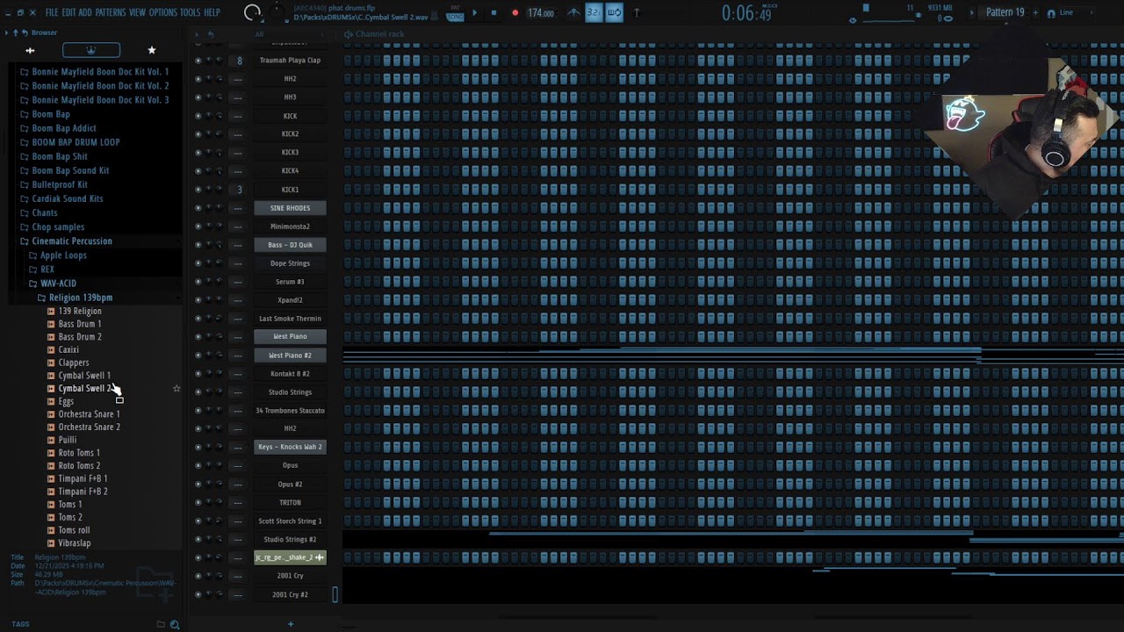Add a channel with the plus button
Viewport: 1124px width, 632px height.
[291, 624]
